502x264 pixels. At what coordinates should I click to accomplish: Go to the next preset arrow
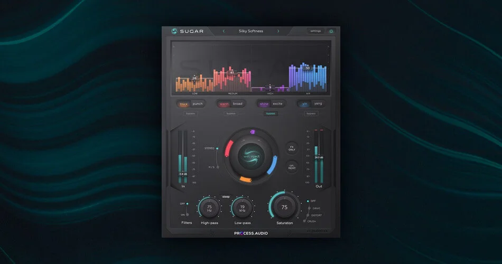pos(278,31)
